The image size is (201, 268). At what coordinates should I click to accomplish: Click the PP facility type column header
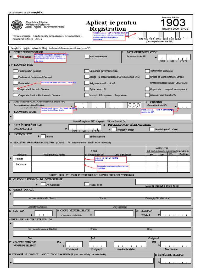click(x=152, y=154)
